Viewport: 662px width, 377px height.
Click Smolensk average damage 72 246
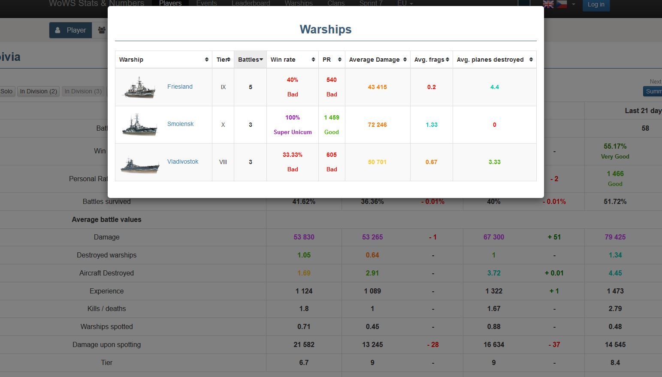click(378, 125)
